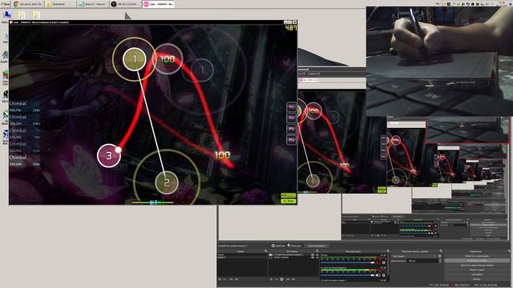Remove the selected source in OBS Sources panel
513x288 pixels.
click(x=276, y=279)
